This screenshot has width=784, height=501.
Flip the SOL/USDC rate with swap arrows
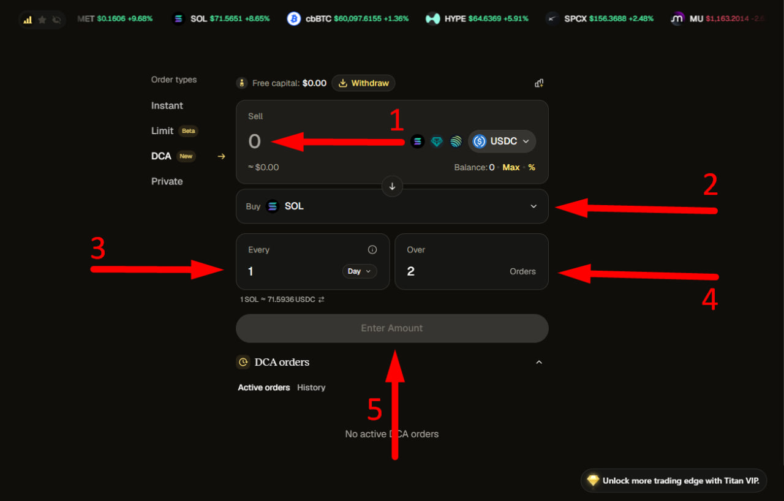(321, 299)
